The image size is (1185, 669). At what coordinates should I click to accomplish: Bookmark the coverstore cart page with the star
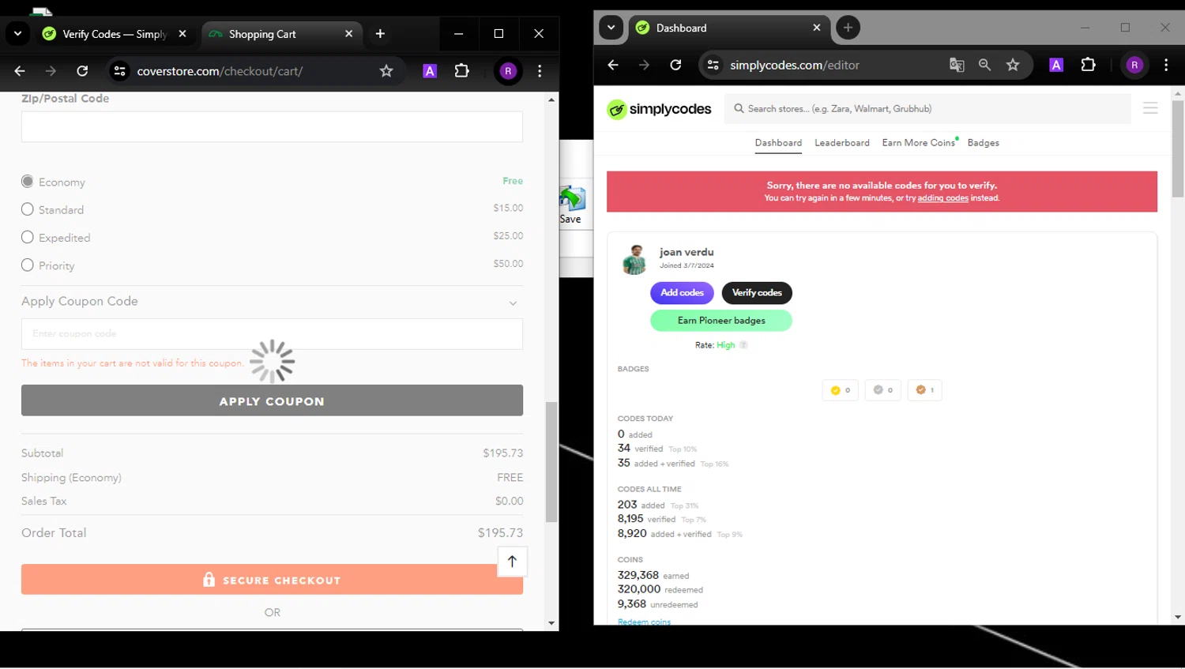point(386,71)
